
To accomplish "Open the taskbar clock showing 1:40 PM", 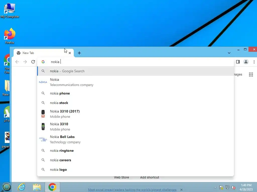I will 246,187.
